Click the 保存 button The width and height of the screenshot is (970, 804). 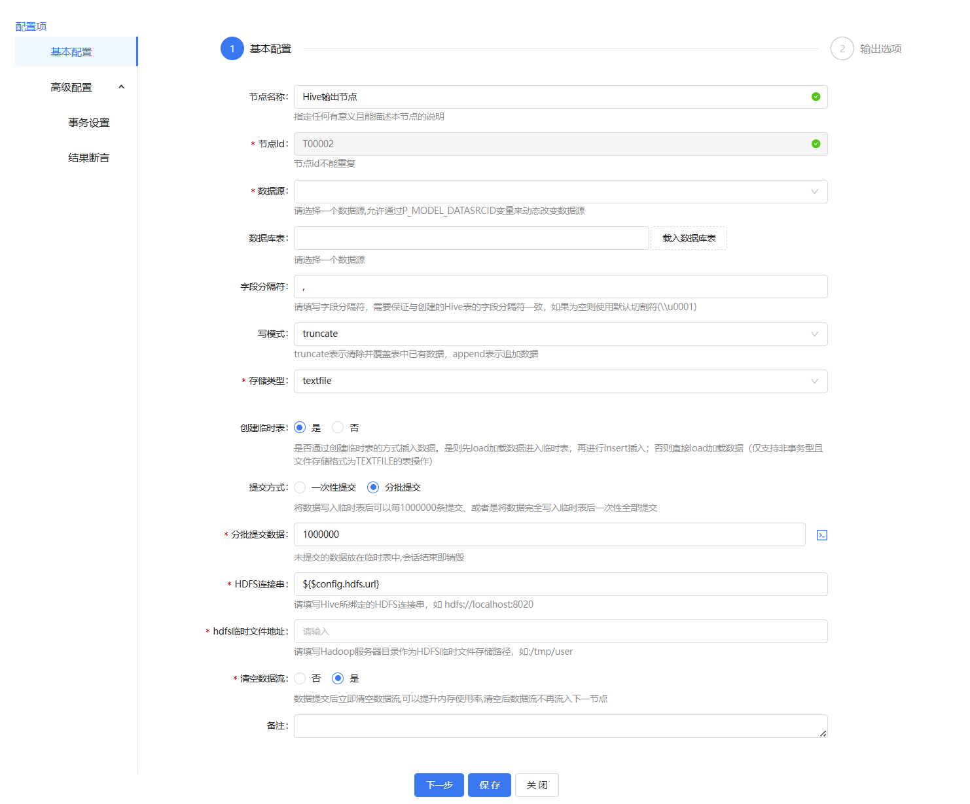tap(490, 785)
